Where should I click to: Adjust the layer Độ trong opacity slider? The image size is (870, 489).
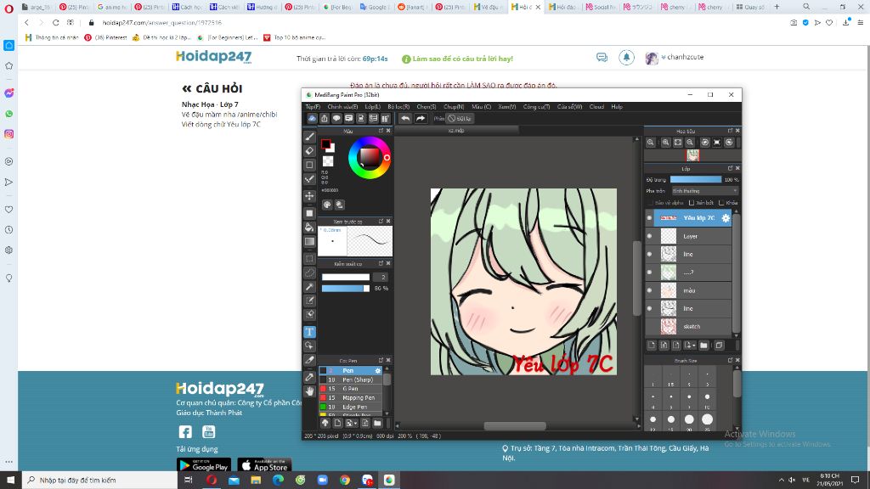point(696,180)
